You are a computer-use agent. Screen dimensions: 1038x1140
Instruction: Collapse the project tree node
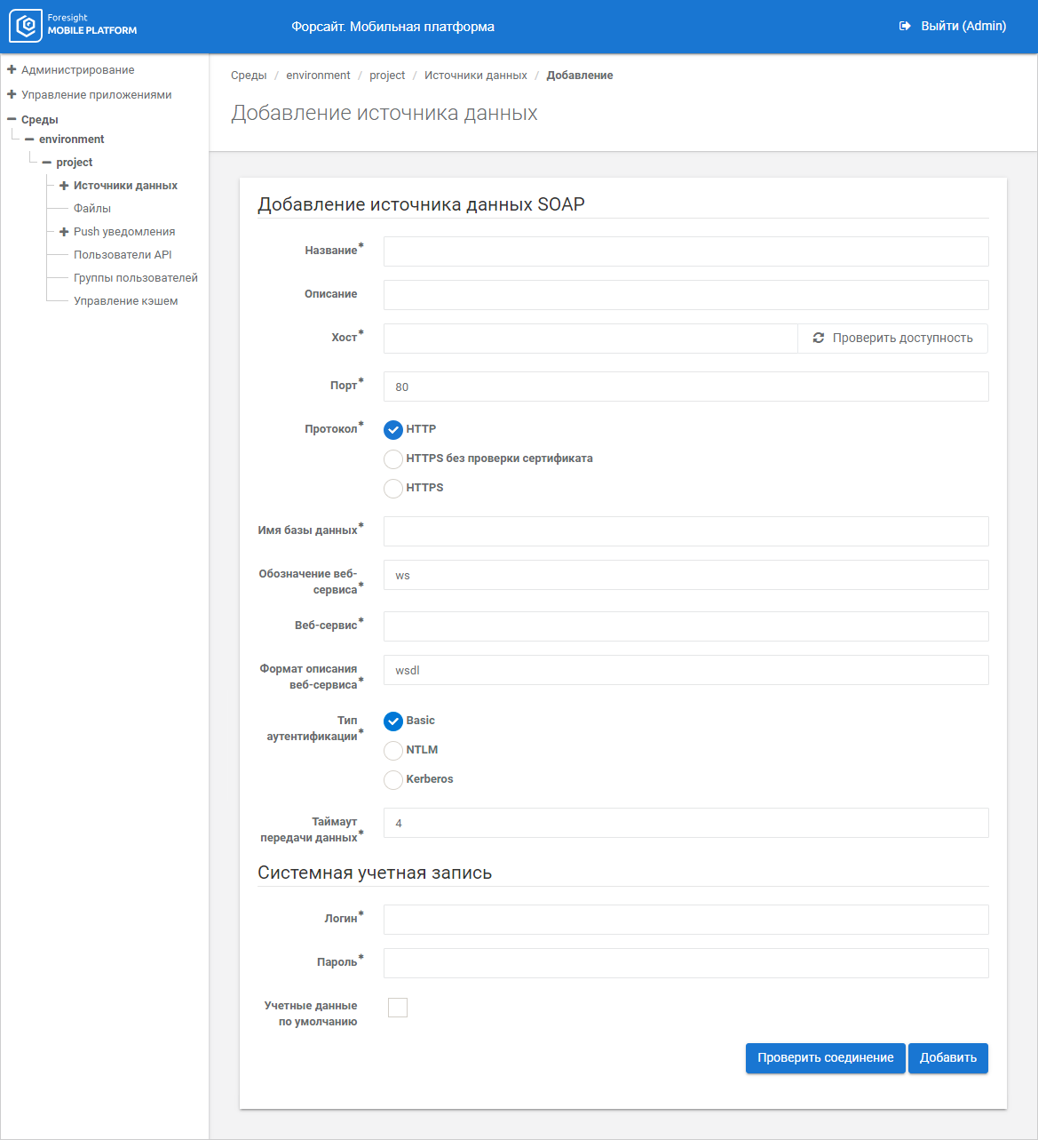click(47, 163)
